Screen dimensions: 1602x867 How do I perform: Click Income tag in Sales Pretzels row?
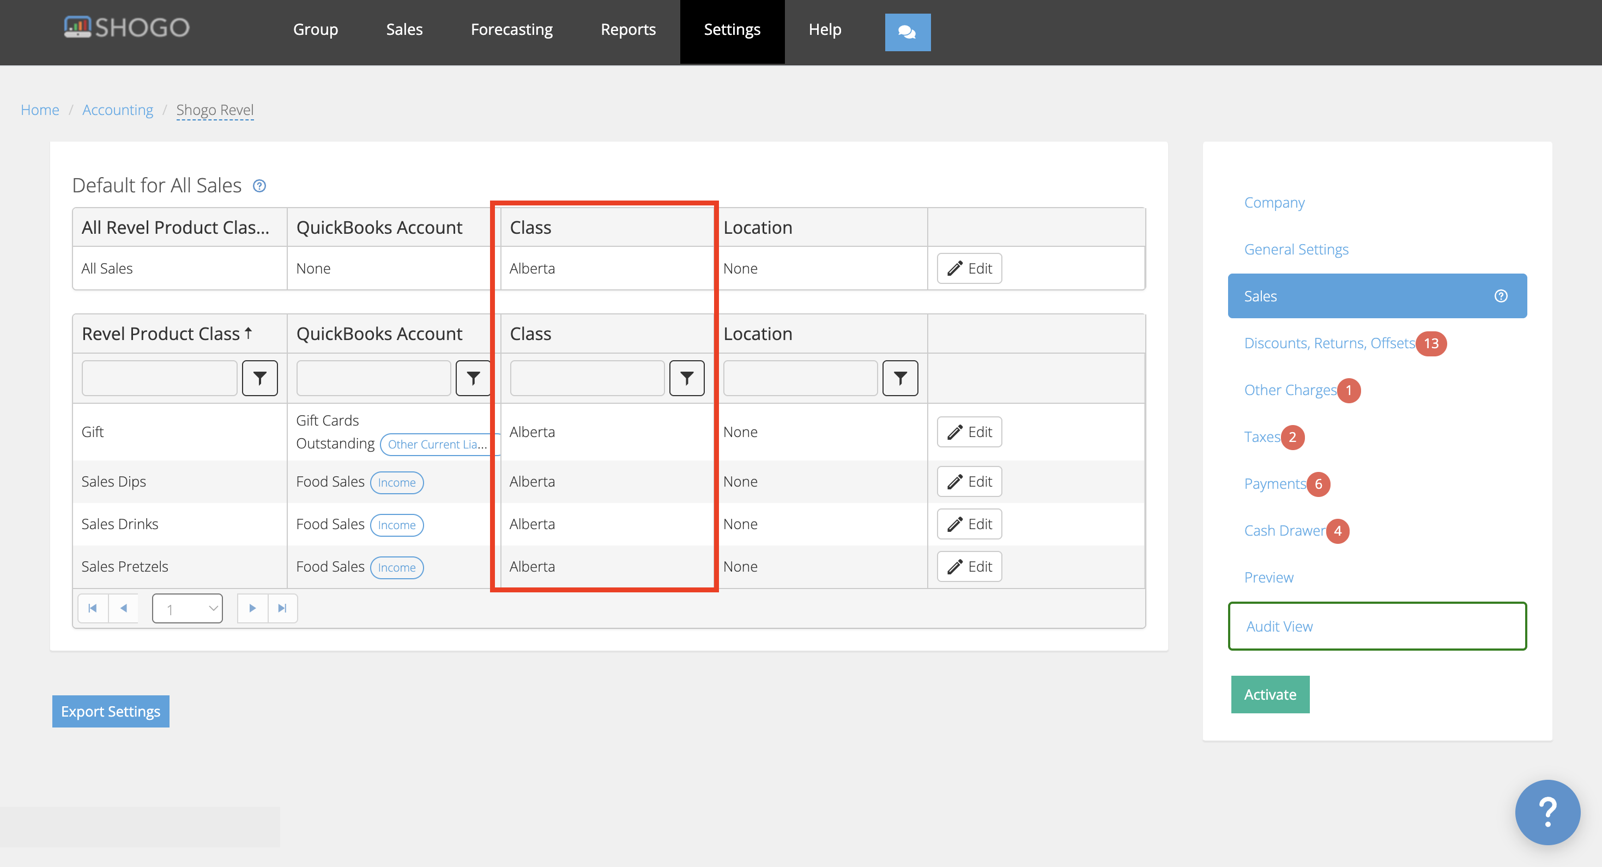pos(397,567)
